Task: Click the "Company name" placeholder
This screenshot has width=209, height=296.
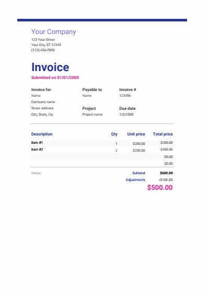Action: point(43,102)
